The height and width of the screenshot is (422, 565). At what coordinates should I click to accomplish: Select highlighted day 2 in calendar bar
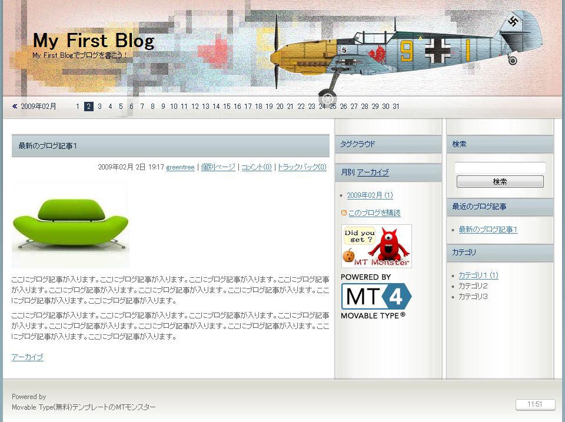89,107
